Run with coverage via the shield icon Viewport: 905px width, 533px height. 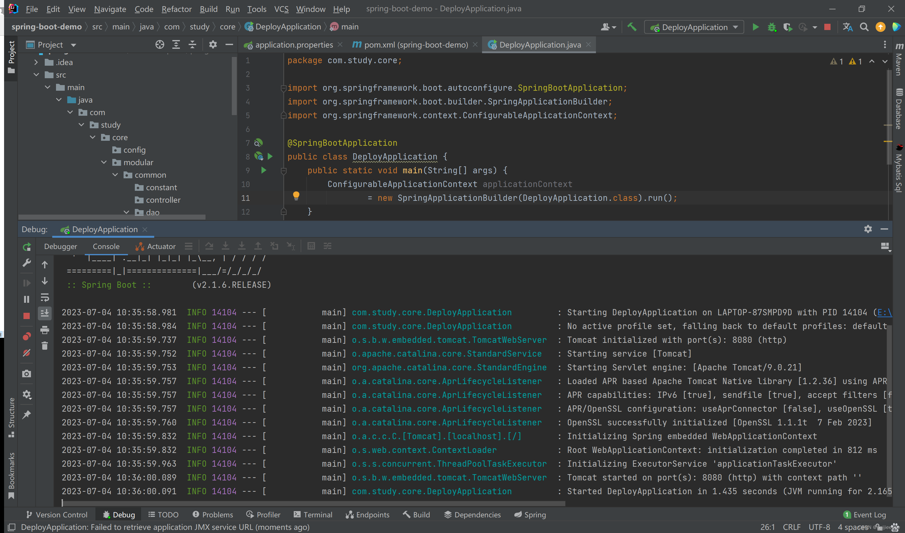(788, 27)
